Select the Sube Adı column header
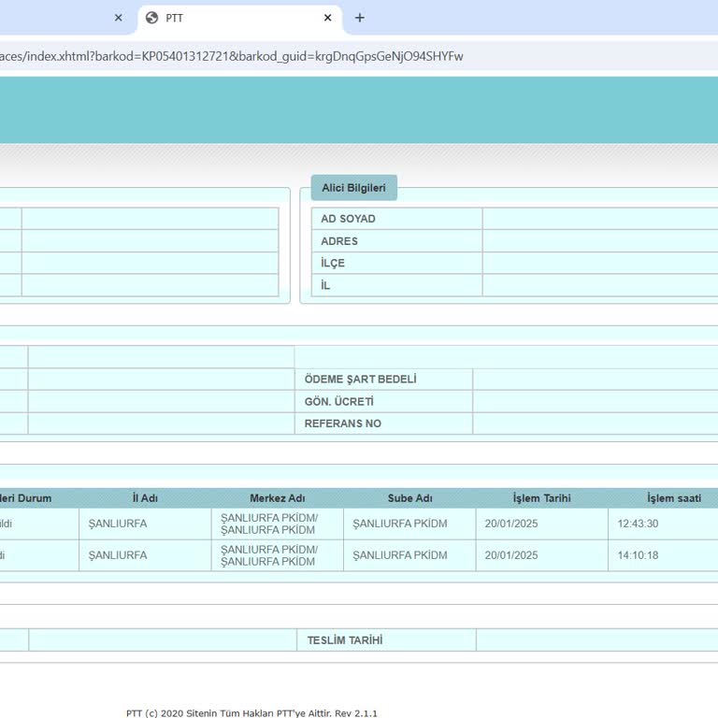The image size is (718, 718). pos(409,498)
